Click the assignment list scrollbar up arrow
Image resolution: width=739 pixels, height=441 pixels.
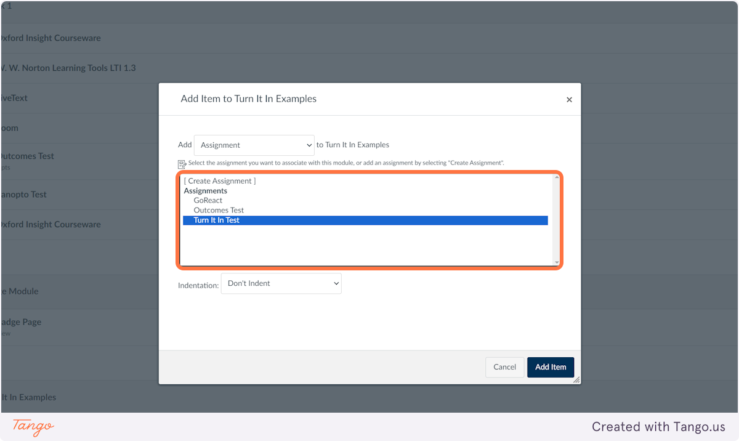coord(557,178)
